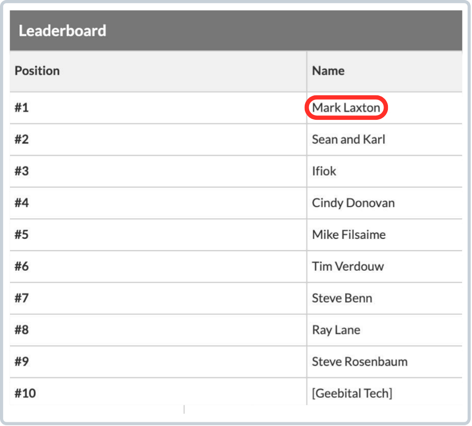Click the Position column header
Viewport: 472px width, 426px height.
click(x=37, y=71)
